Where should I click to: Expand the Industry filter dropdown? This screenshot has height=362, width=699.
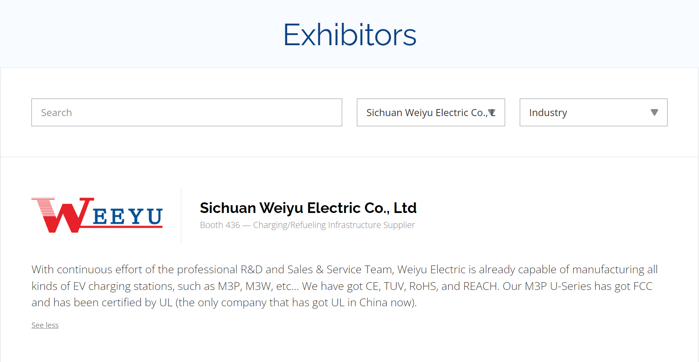(593, 112)
